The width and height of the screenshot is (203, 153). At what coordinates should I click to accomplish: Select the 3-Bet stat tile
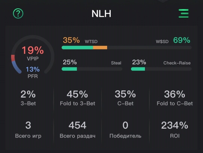(28, 98)
